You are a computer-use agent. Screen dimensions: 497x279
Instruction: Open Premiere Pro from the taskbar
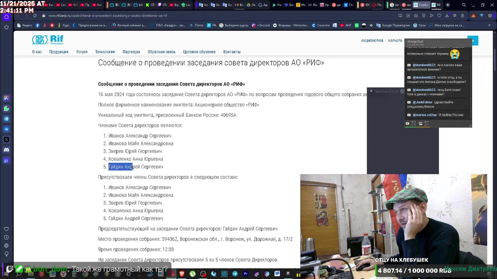click(x=245, y=274)
